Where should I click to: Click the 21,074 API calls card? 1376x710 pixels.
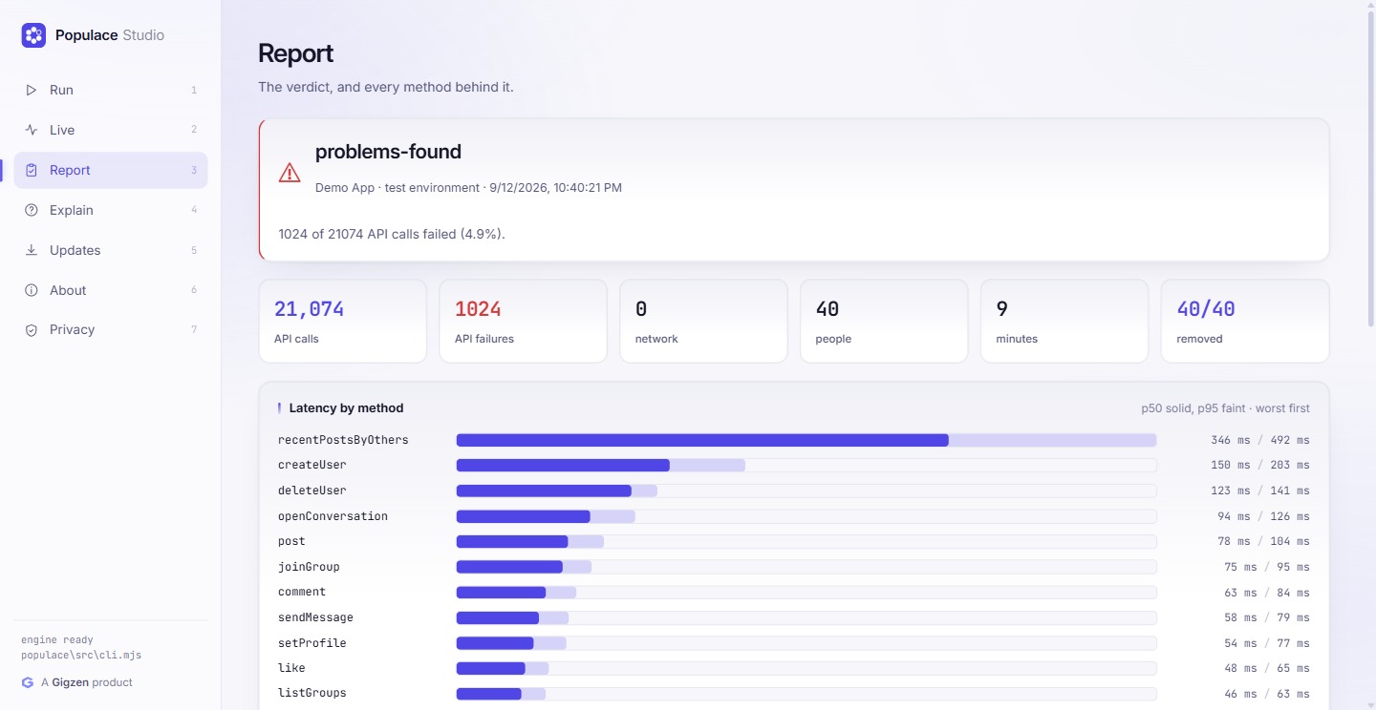point(343,322)
